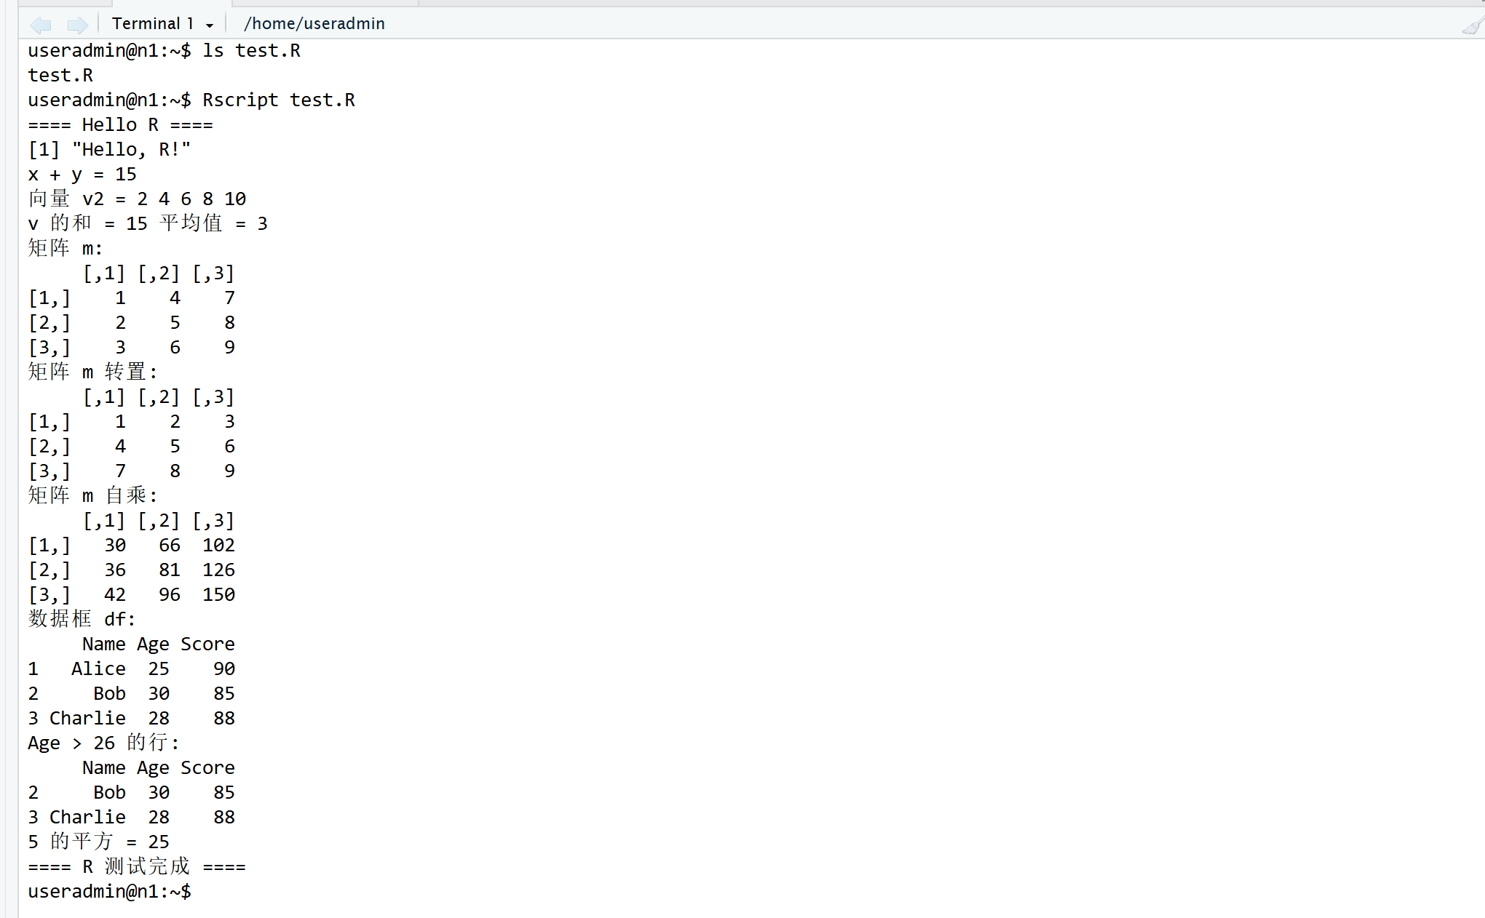Screen dimensions: 1485x918
Task: Click the 'Age > 26' output line
Action: [103, 743]
